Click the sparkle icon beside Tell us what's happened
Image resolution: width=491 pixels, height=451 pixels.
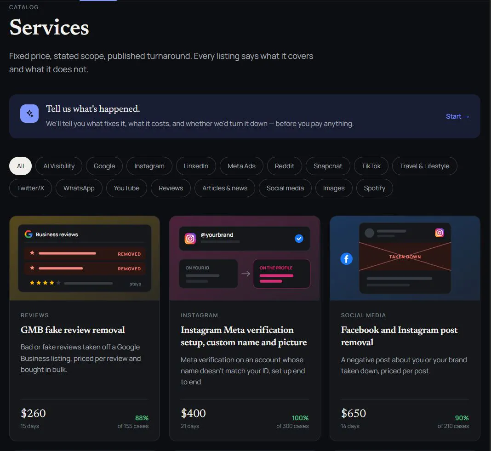[x=29, y=114]
